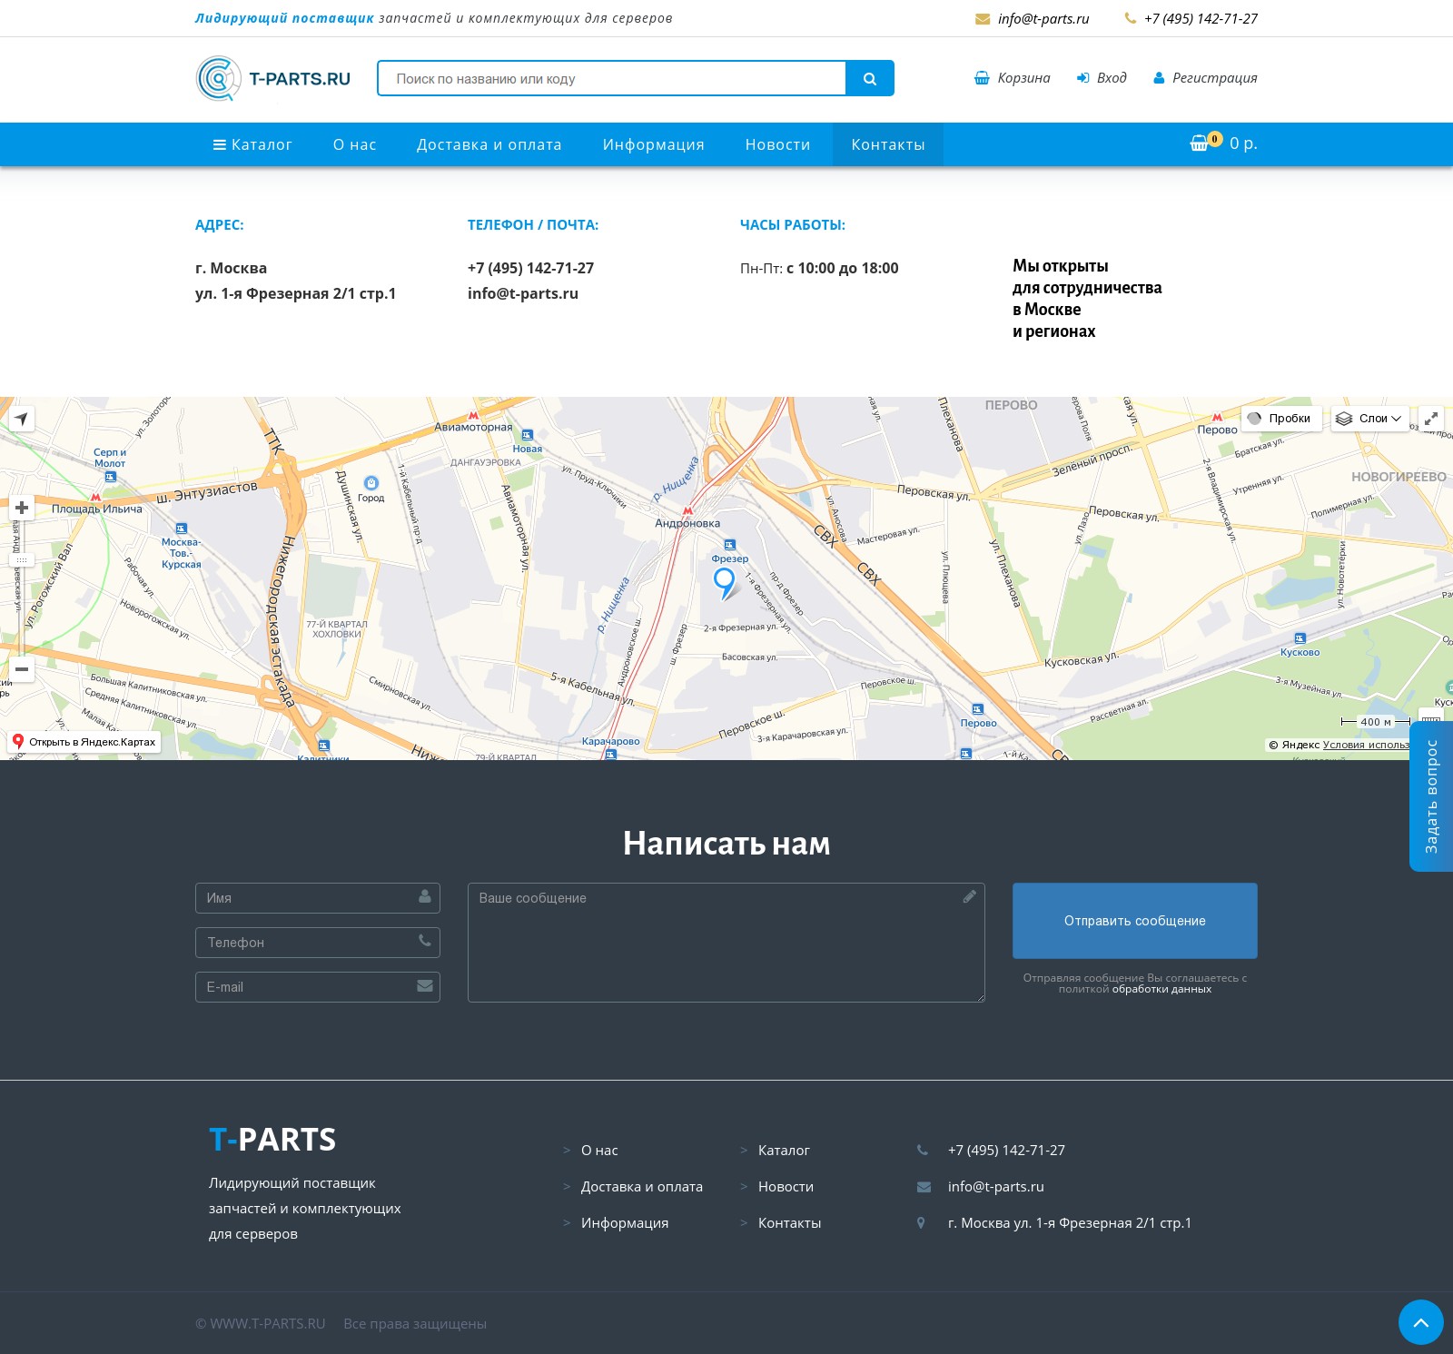Screen dimensions: 1453x1354
Task: Click the search magnifier button
Action: 869,79
